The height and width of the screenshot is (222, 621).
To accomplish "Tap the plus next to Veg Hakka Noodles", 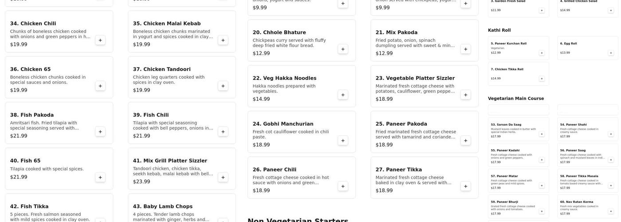I will [x=343, y=95].
